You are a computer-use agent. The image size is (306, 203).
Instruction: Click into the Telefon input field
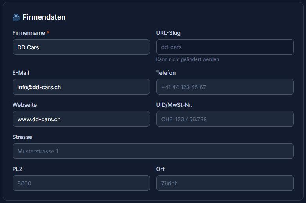225,87
